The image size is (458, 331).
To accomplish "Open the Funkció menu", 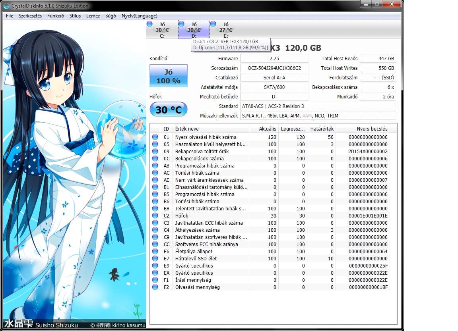I will point(56,16).
